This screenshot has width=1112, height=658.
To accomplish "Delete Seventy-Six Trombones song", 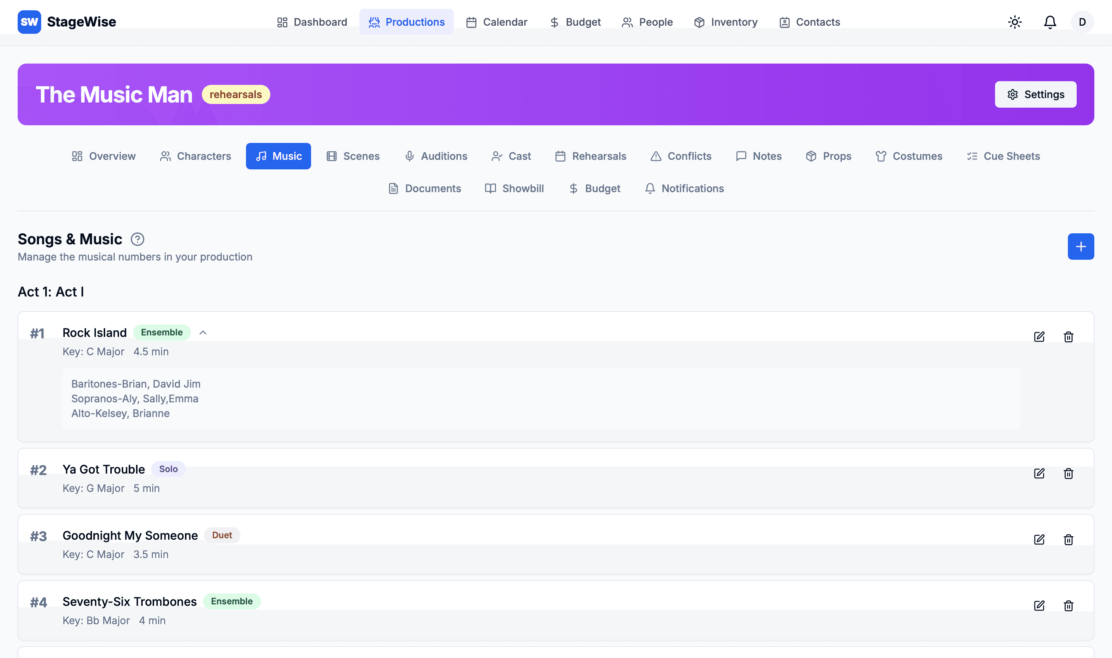I will (1068, 606).
